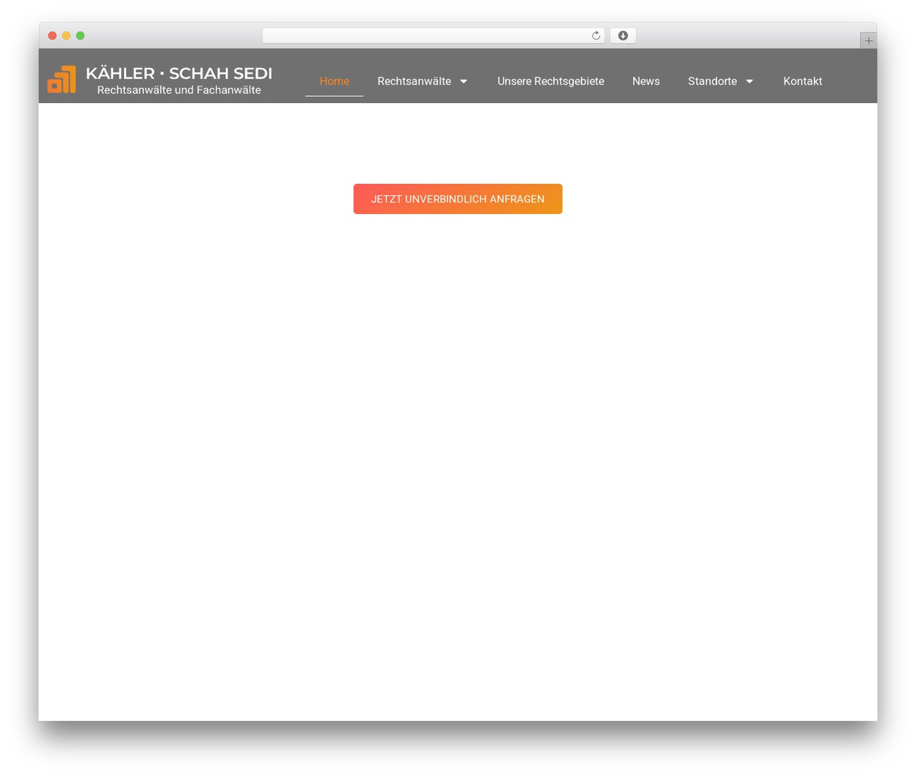Viewport: 916px width, 776px height.
Task: Expand the Standorte dropdown arrow
Action: [749, 82]
